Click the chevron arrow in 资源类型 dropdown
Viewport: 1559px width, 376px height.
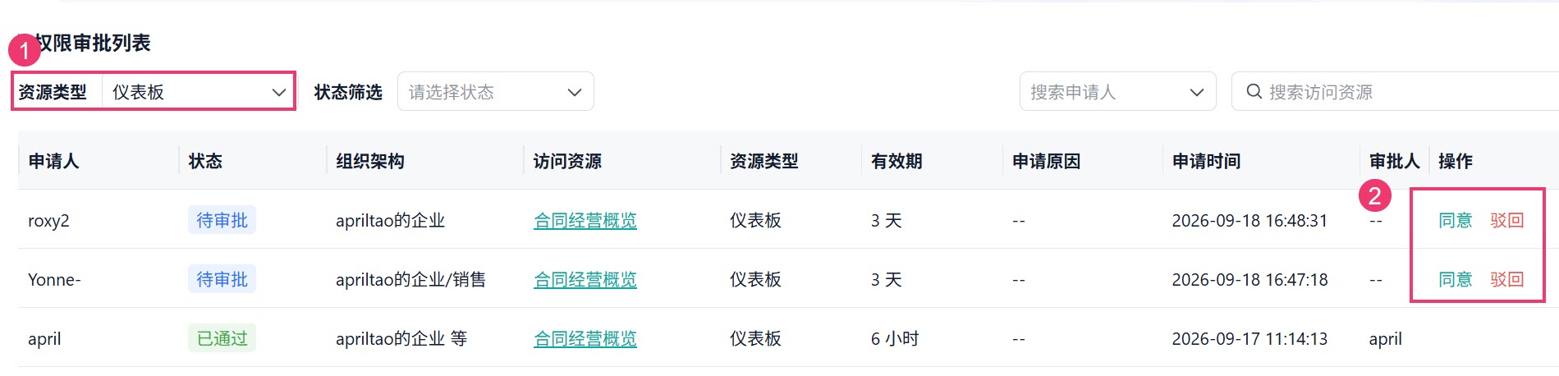[278, 93]
